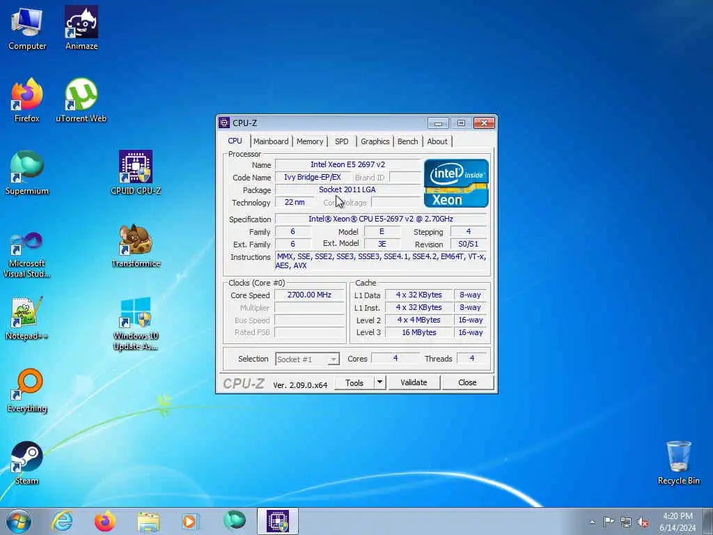Click the Cores count value

395,359
